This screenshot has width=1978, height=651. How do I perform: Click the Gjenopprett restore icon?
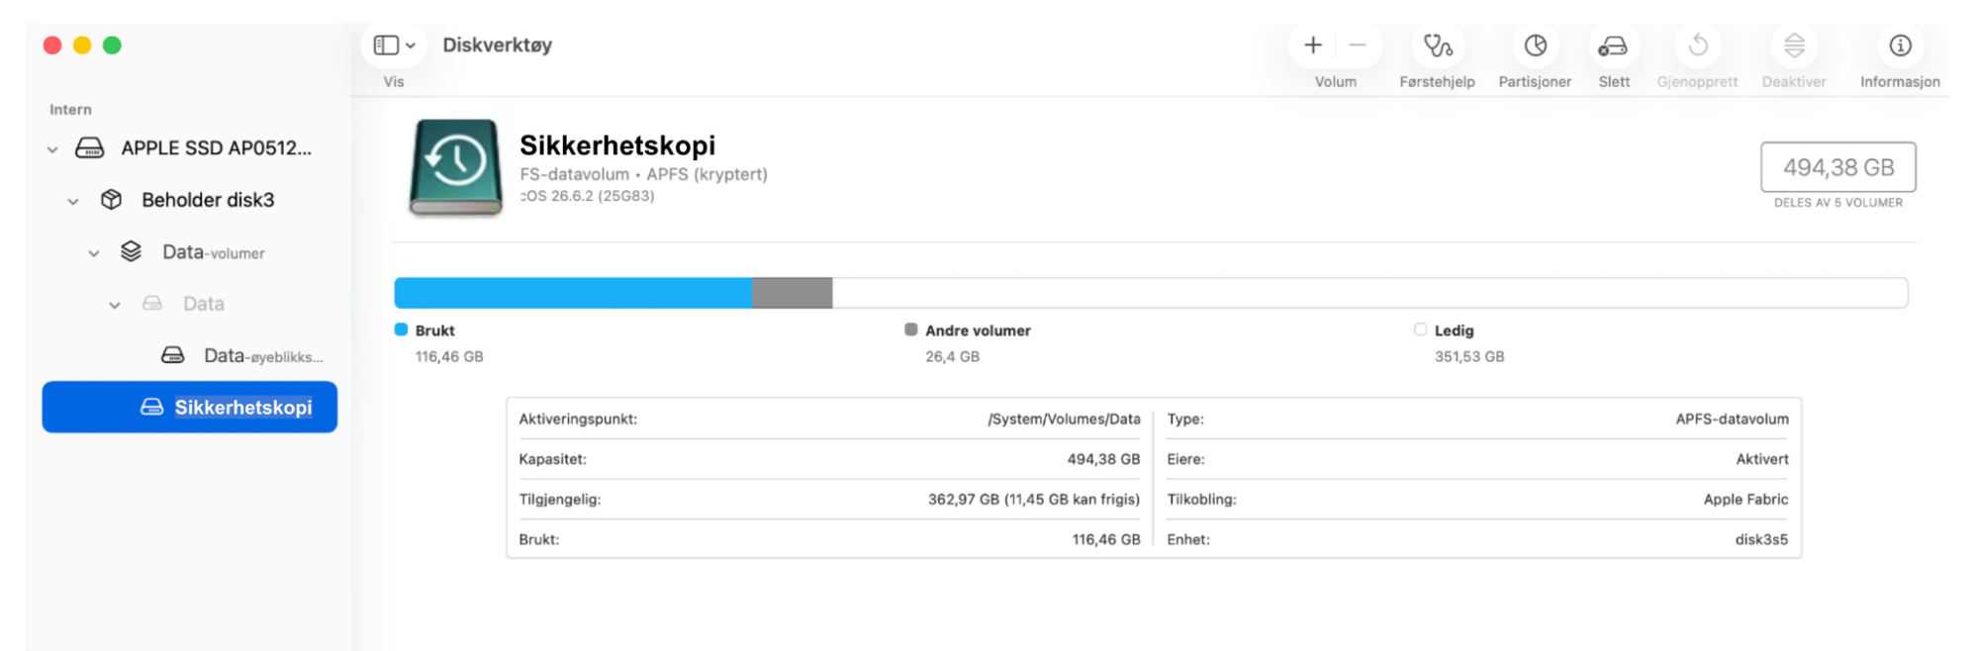[1697, 46]
